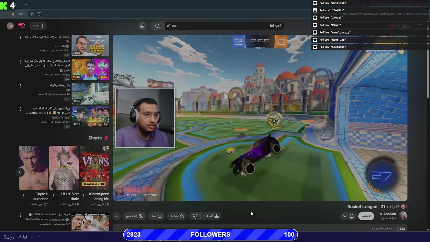Expand taskbar hidden icons chevron
The width and height of the screenshot is (430, 242).
pyautogui.click(x=39, y=237)
